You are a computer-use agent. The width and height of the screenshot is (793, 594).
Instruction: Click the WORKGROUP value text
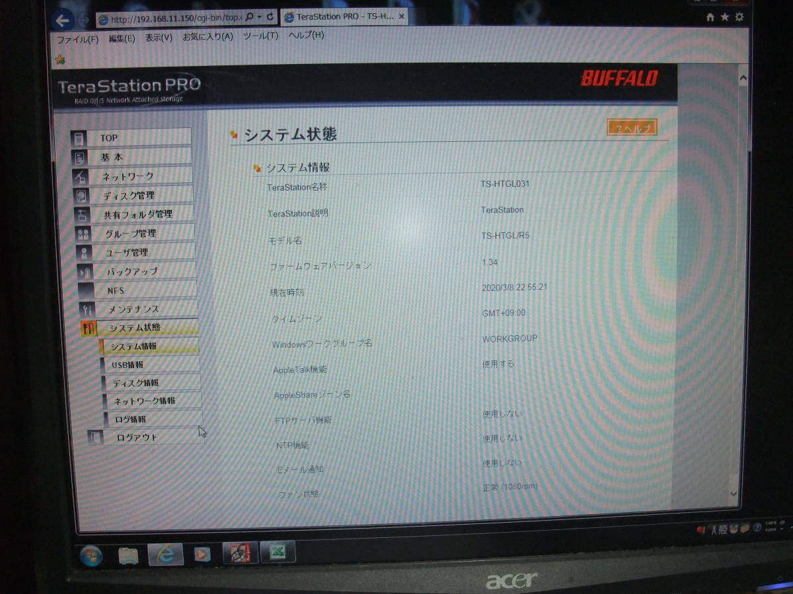click(x=510, y=339)
